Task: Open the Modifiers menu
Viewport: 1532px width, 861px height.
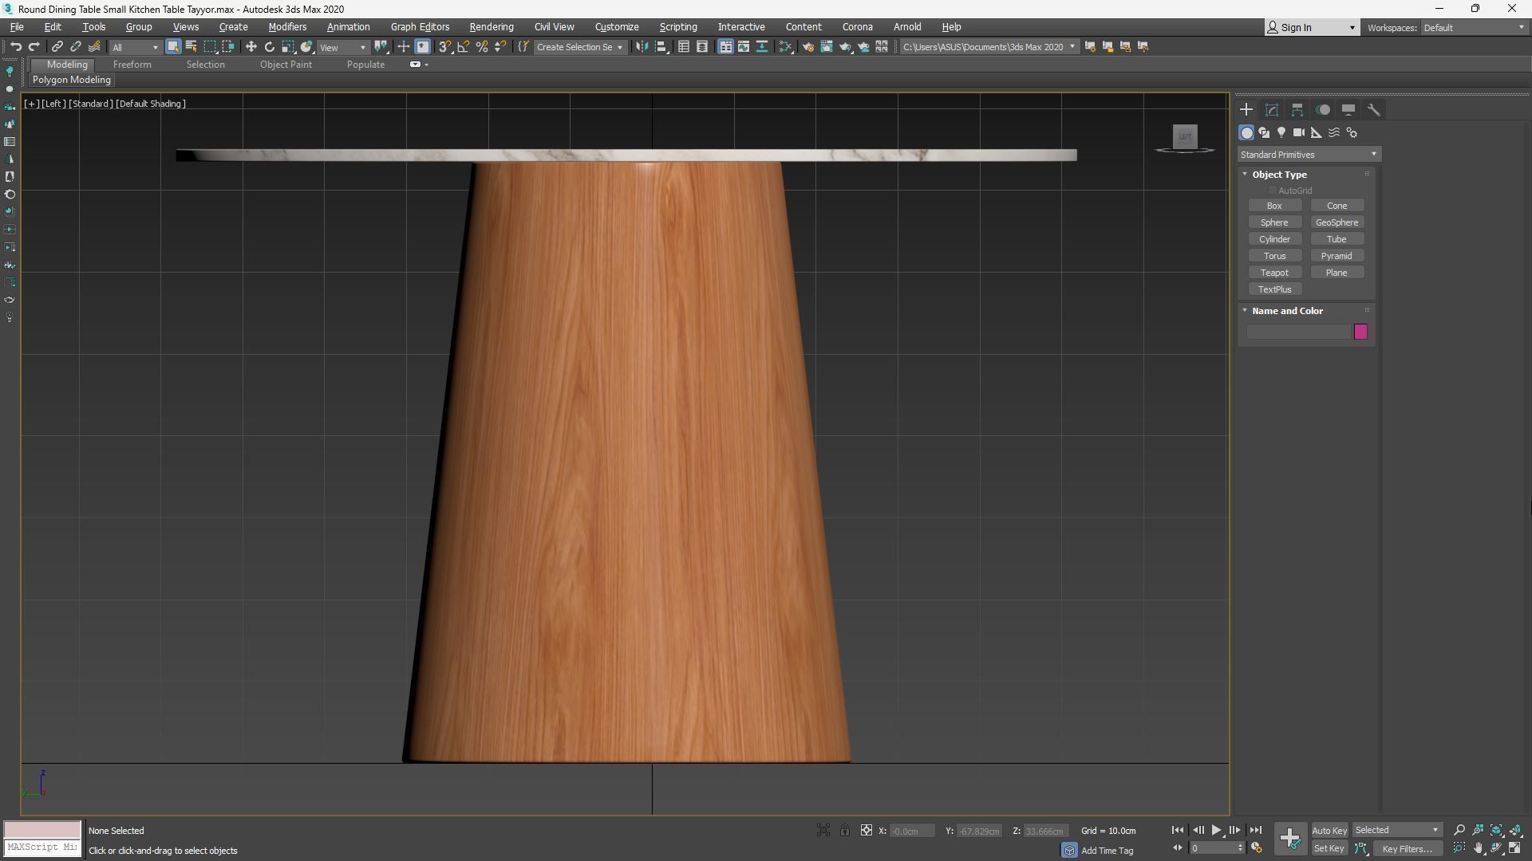Action: [x=287, y=27]
